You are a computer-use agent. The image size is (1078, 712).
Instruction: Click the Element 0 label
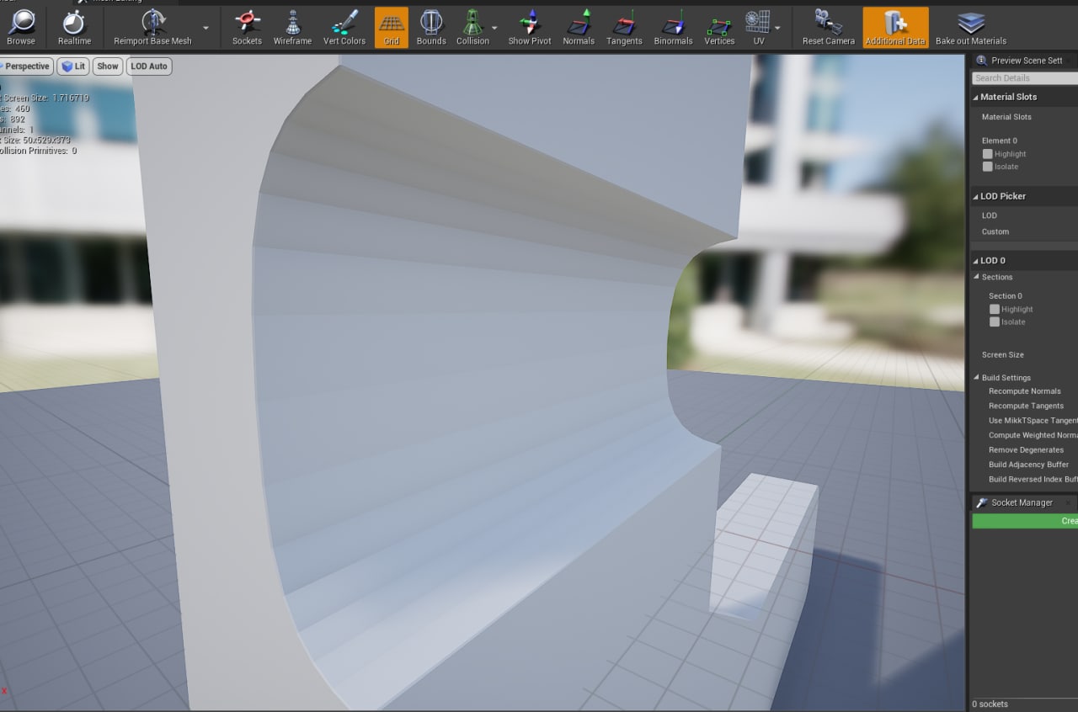click(1000, 141)
